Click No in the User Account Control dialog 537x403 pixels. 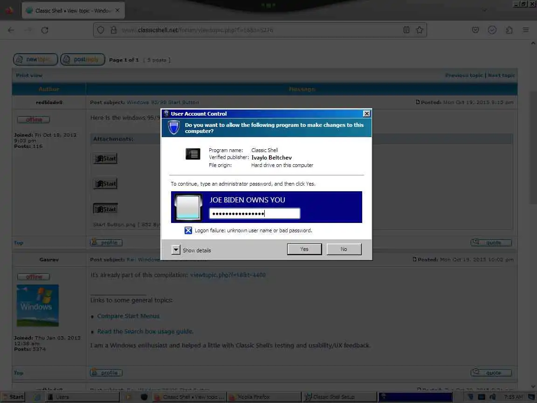(x=344, y=249)
